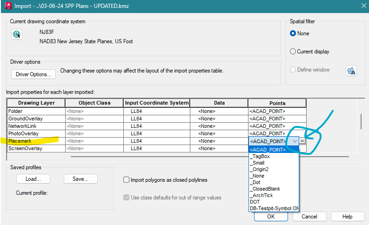Choose _Small from the points list
Screen dimensions: 369x225
(x=274, y=163)
